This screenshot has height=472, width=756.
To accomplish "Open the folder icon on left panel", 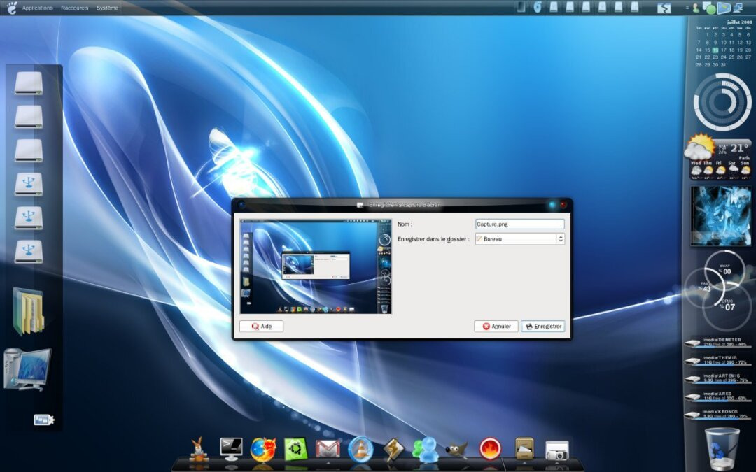I will (28, 312).
